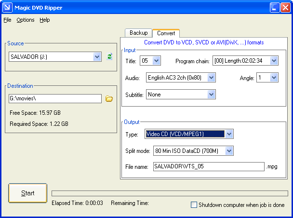Open the File menu
Viewport: 293px width, 218px height.
pyautogui.click(x=7, y=20)
